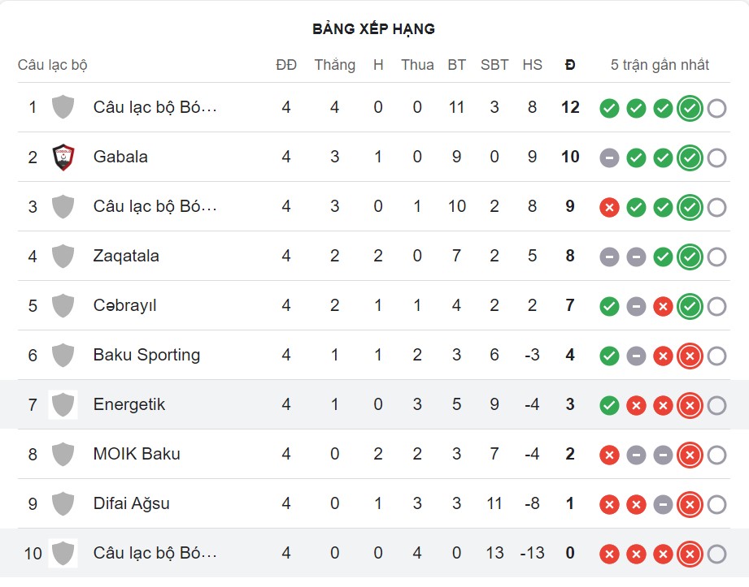
Task: Click the Thắng column header
Action: [335, 65]
